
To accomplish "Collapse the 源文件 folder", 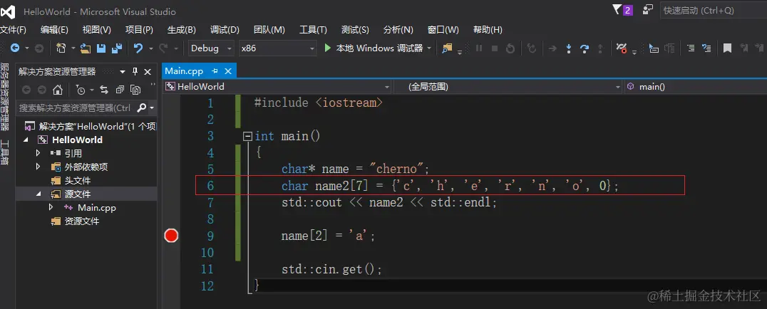I will coord(38,194).
